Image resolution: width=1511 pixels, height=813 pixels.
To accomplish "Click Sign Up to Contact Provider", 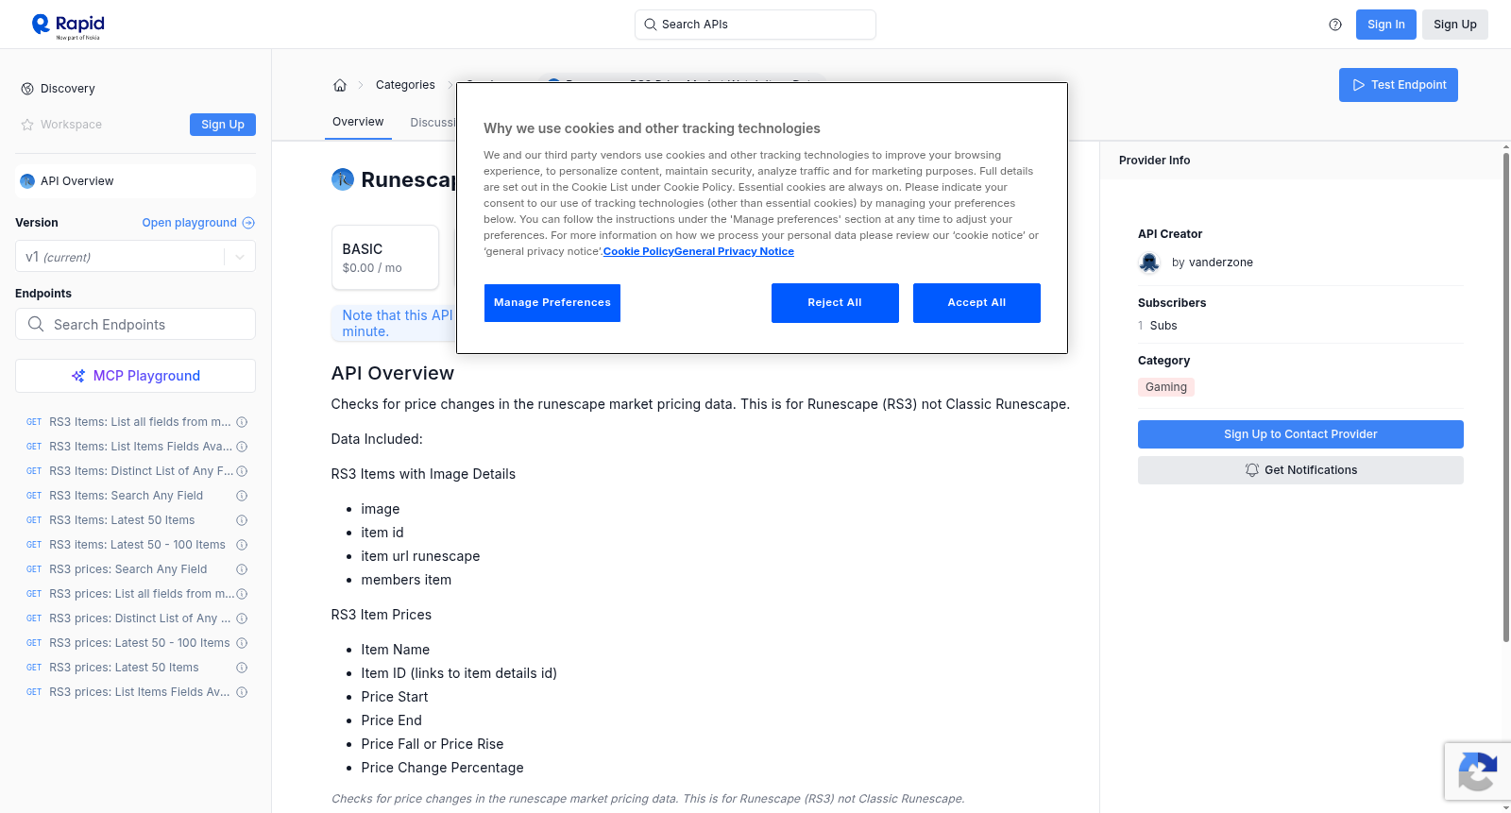I will [x=1300, y=434].
